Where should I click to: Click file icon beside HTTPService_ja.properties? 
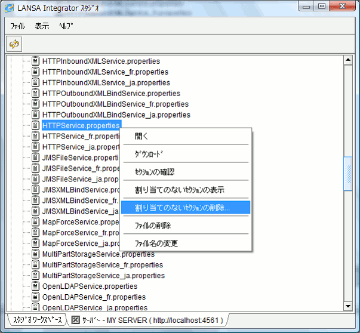(35, 147)
